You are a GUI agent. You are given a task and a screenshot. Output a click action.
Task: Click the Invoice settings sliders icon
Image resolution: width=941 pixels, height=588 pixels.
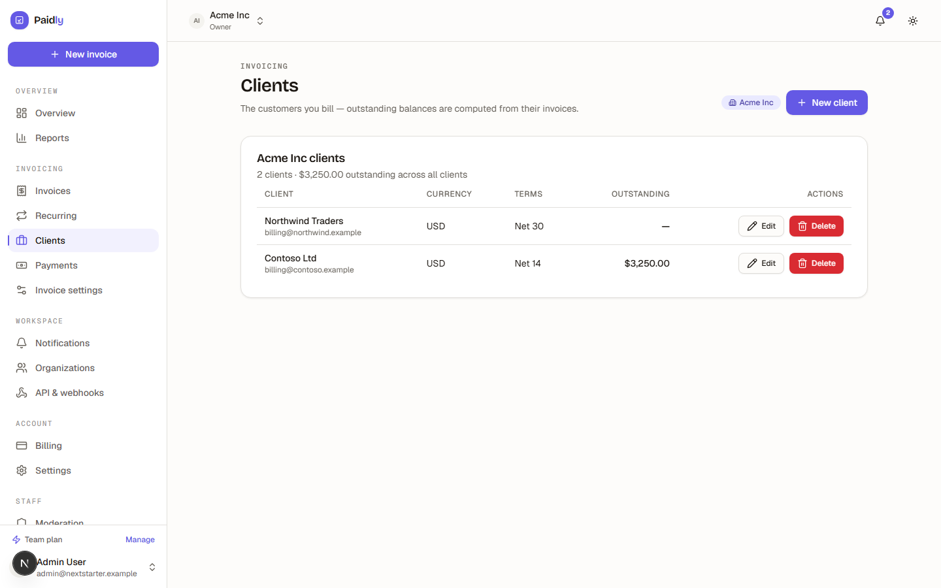22,290
